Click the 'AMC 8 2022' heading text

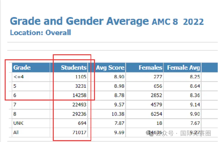point(177,22)
